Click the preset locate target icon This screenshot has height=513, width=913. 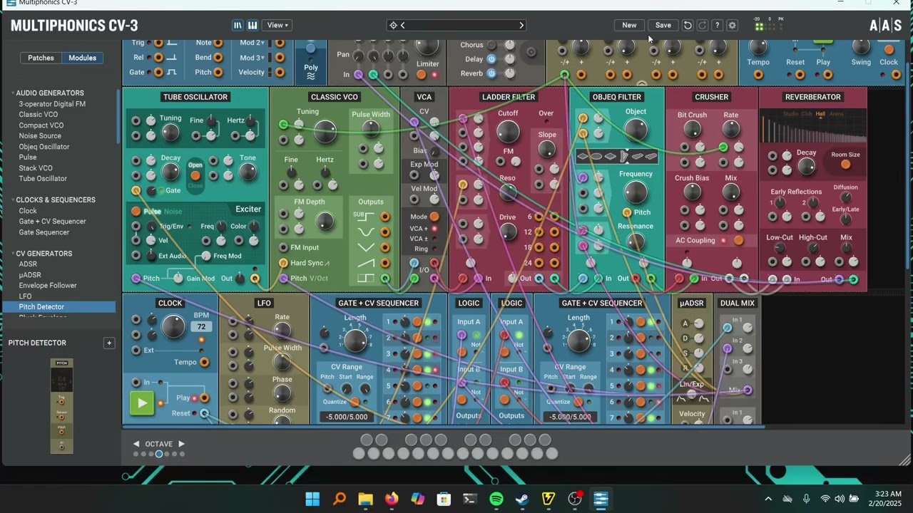pos(393,25)
